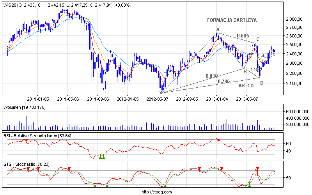Click the 2 600,00 price axis label
This screenshot has height=195, width=312.
(294, 36)
